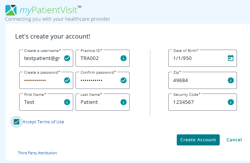
Task: Focus the Create a username field
Action: click(x=46, y=58)
